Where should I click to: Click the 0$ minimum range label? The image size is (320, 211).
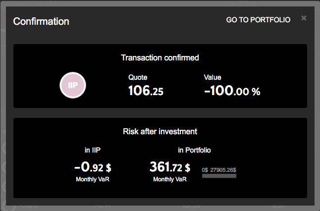(x=205, y=169)
